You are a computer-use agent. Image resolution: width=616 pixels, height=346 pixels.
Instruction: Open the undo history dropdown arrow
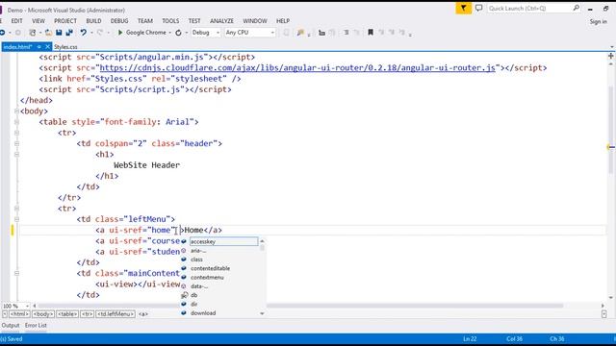click(x=91, y=33)
